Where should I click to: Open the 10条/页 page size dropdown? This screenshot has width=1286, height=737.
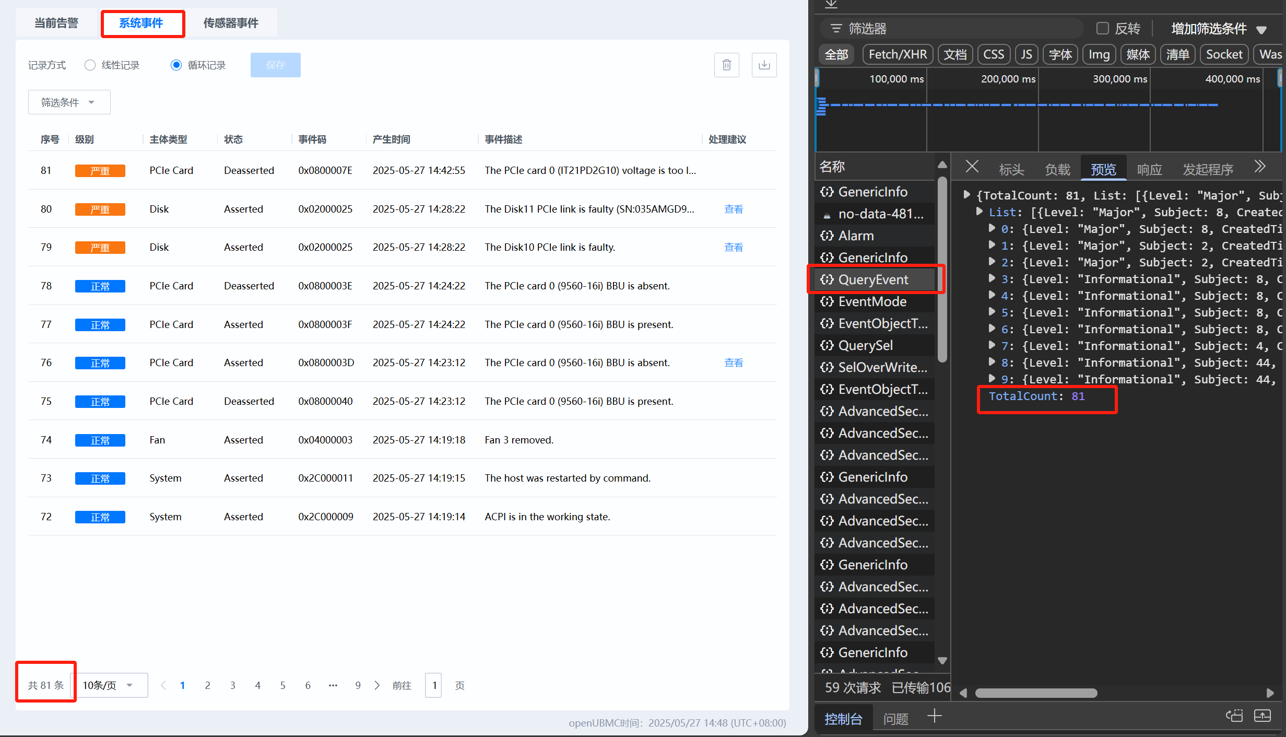(109, 685)
